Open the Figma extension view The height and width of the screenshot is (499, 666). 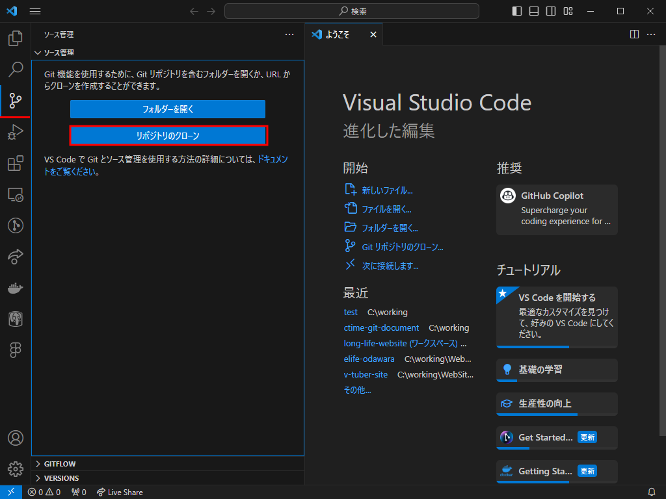pos(16,350)
